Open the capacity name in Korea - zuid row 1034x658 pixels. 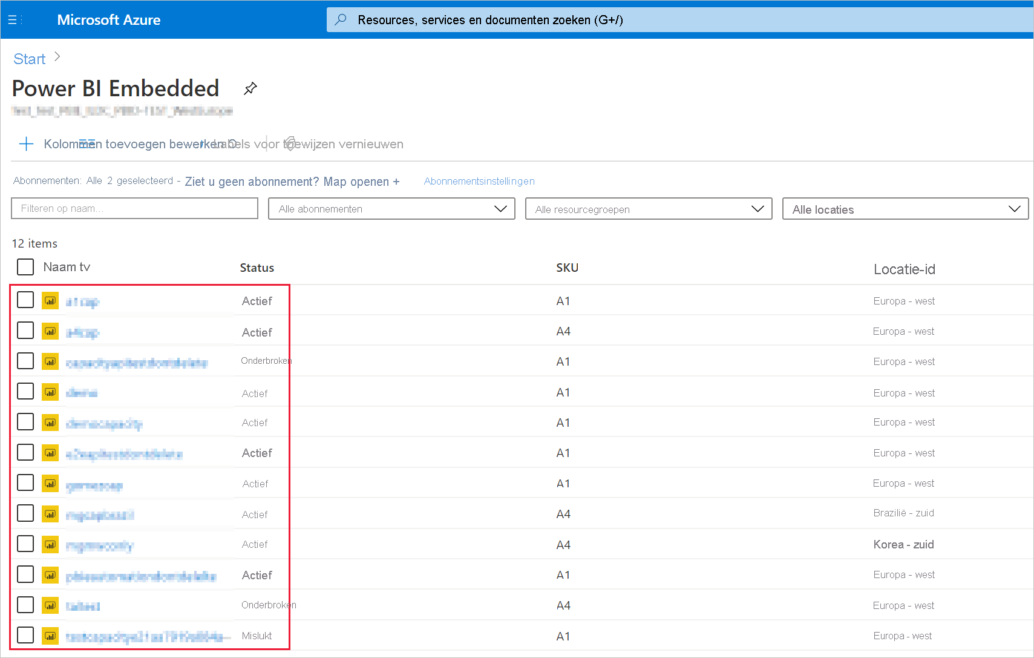tap(99, 545)
